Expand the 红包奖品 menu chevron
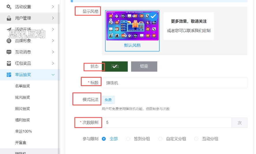Image resolution: width=256 pixels, height=154 pixels. [x=53, y=63]
